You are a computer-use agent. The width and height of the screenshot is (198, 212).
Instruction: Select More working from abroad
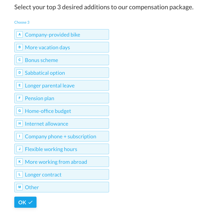coord(61,162)
